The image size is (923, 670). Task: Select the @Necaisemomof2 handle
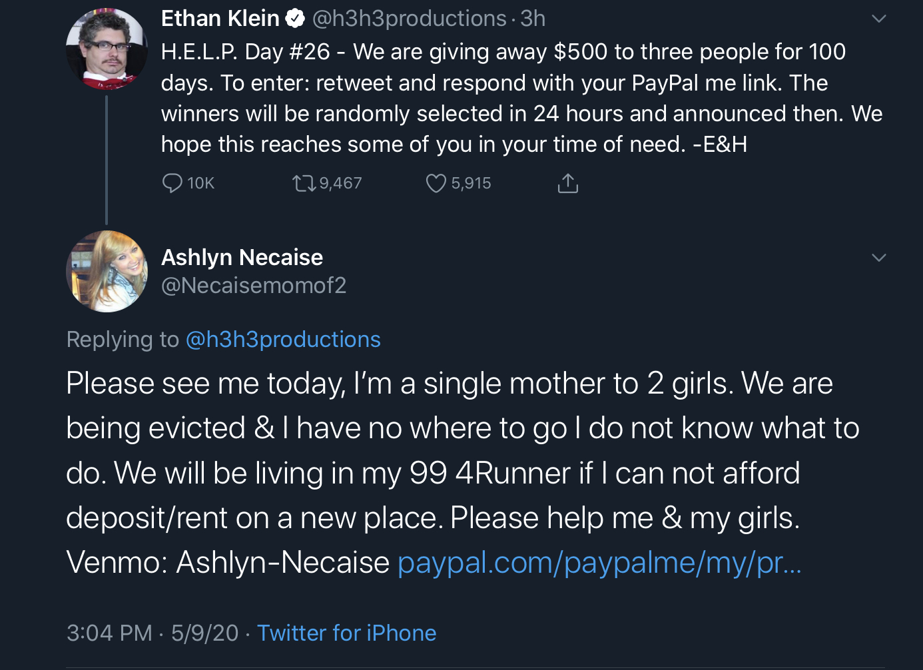coord(254,286)
